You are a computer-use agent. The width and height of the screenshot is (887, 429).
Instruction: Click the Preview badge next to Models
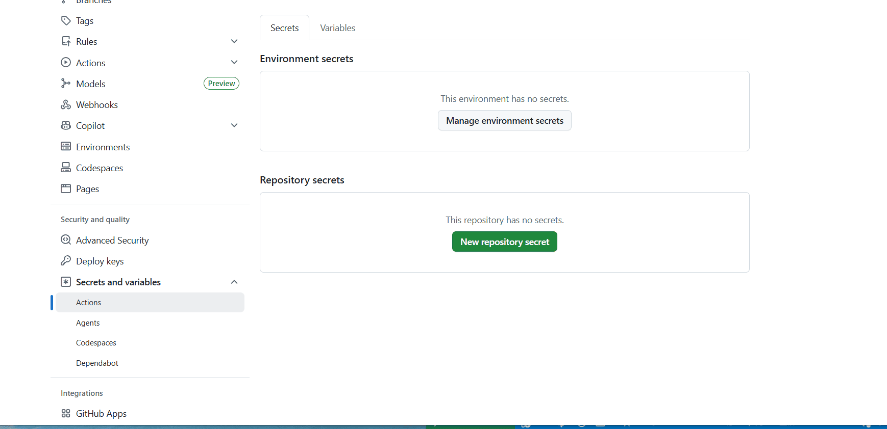[x=221, y=84]
